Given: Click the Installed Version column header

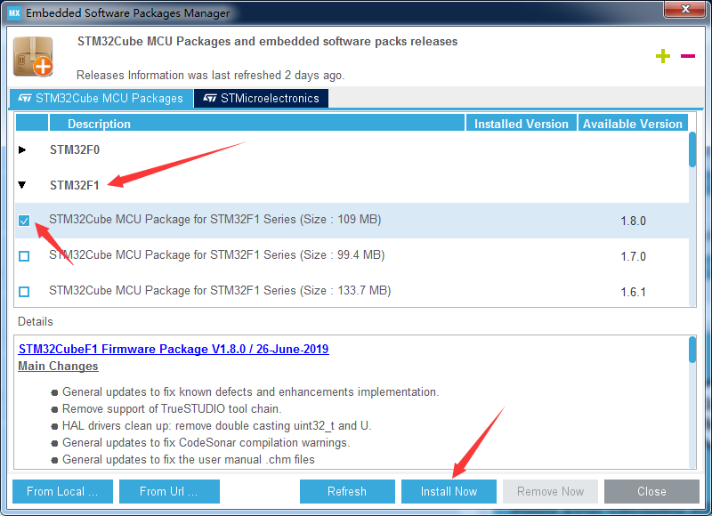Looking at the screenshot, I should pyautogui.click(x=522, y=124).
